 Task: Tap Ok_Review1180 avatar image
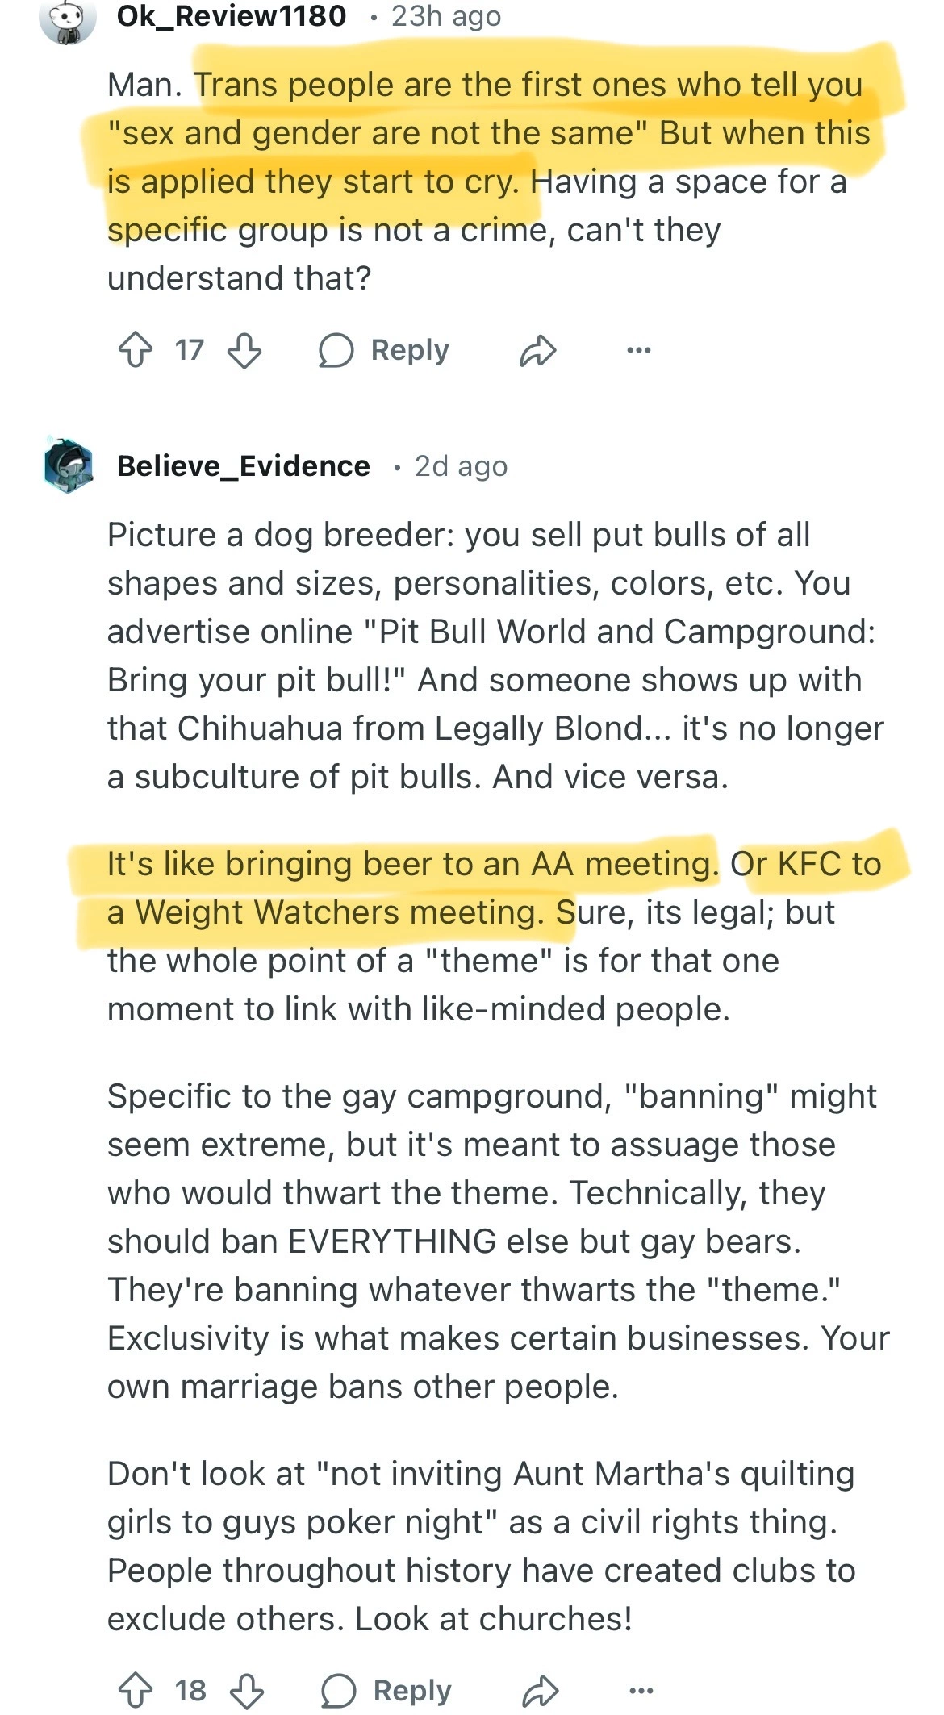click(68, 18)
